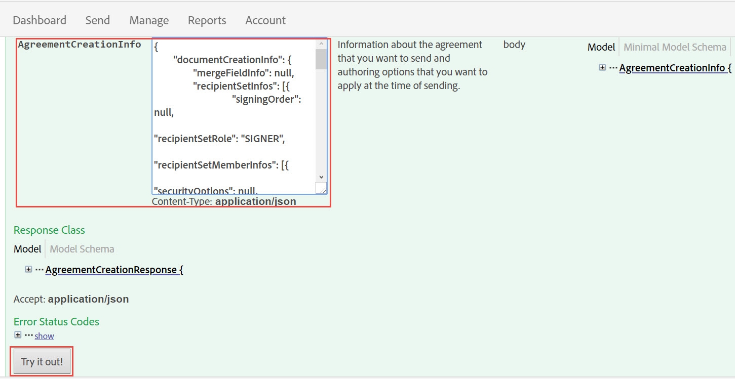
Task: Open the Account section
Action: pos(265,20)
